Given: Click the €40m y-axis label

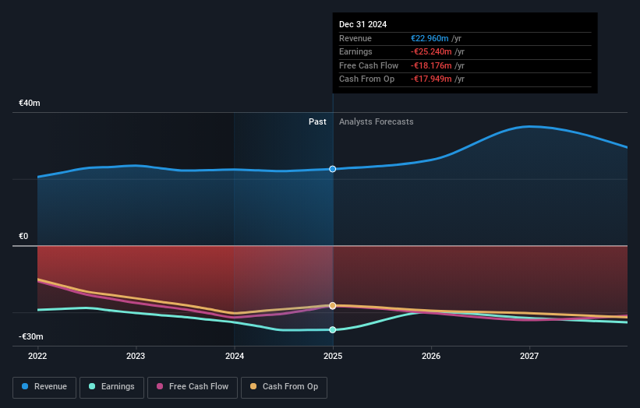Looking at the screenshot, I should point(30,103).
